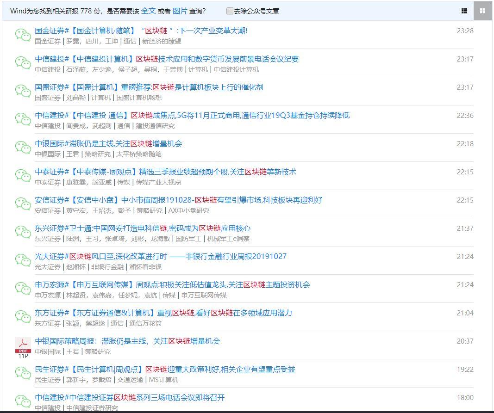Viewport: 494px width, 413px height.
Task: Click 机械军工e洞察 source label
Action: click(x=228, y=239)
